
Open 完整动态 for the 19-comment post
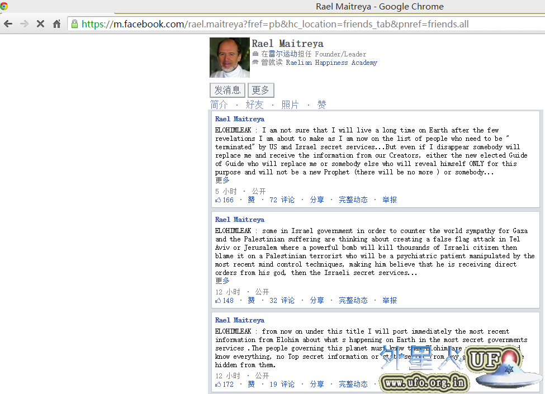[x=353, y=384]
